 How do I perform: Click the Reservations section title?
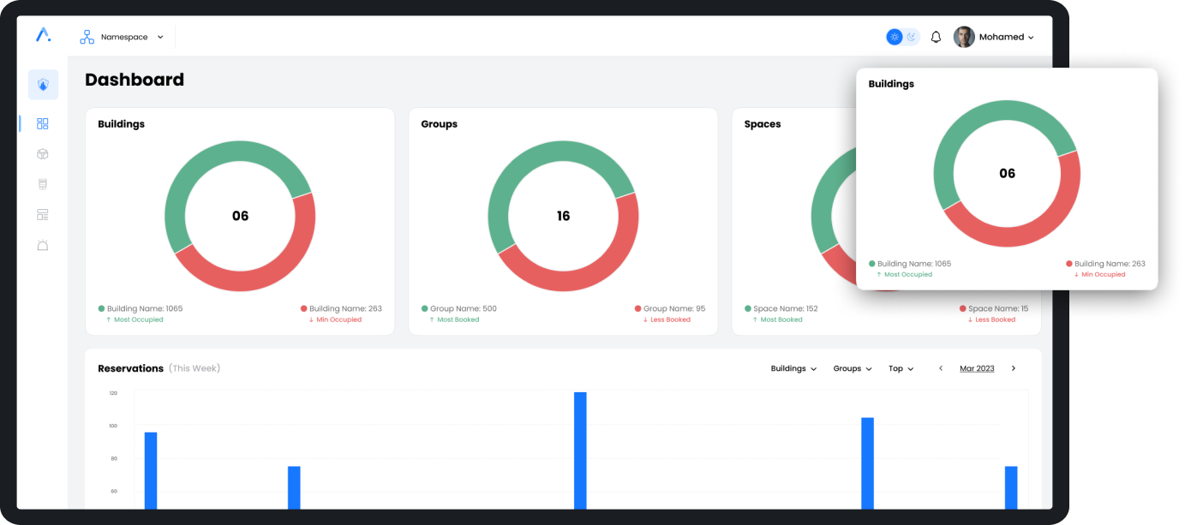click(130, 368)
